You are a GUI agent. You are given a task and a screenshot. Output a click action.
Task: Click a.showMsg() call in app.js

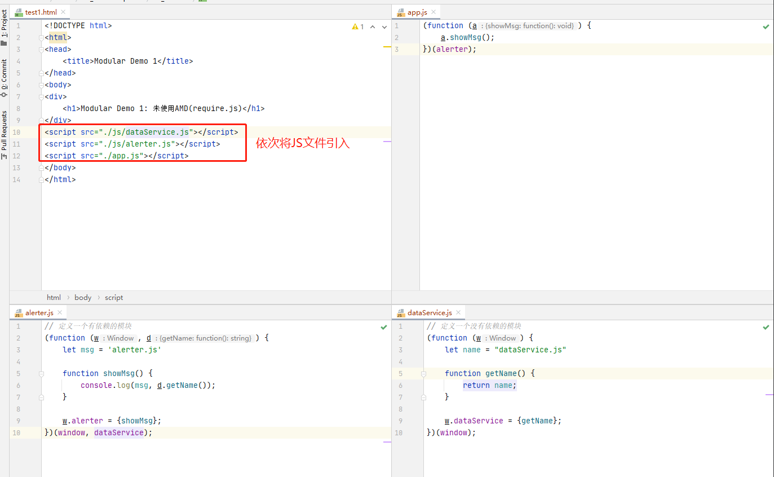467,38
